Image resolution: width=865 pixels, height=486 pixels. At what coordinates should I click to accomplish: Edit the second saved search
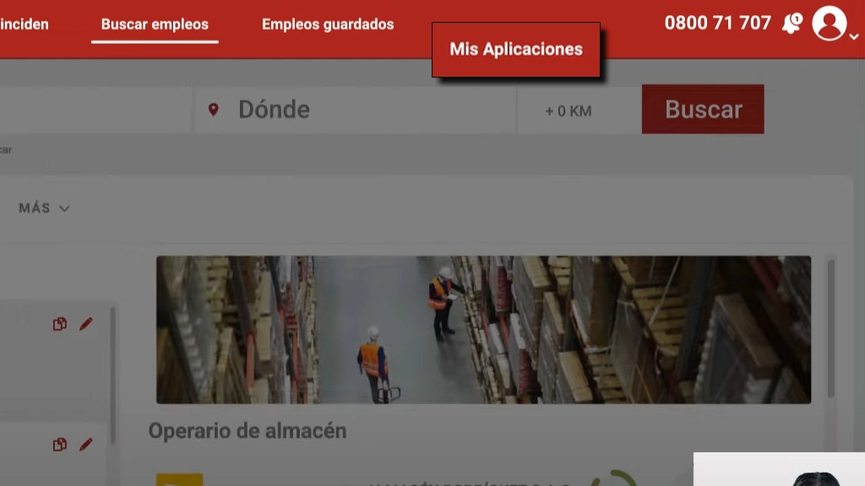(85, 445)
